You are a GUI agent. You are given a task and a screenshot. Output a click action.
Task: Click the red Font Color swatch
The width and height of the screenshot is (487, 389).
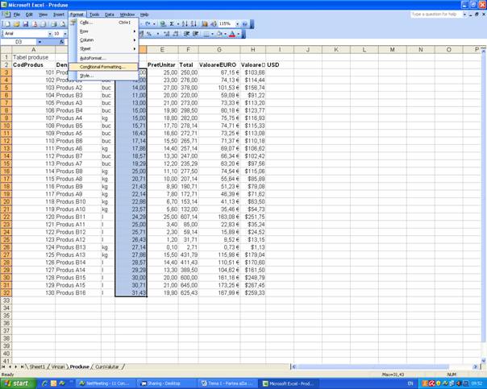232,34
